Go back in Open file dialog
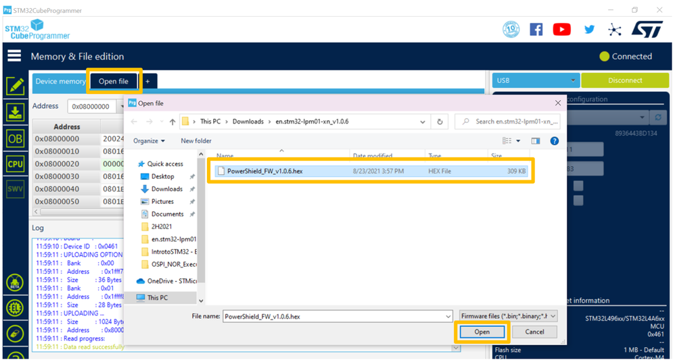 pyautogui.click(x=134, y=122)
